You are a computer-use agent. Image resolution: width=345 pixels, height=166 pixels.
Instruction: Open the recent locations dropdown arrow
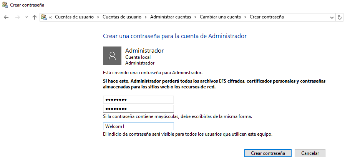(x=27, y=17)
